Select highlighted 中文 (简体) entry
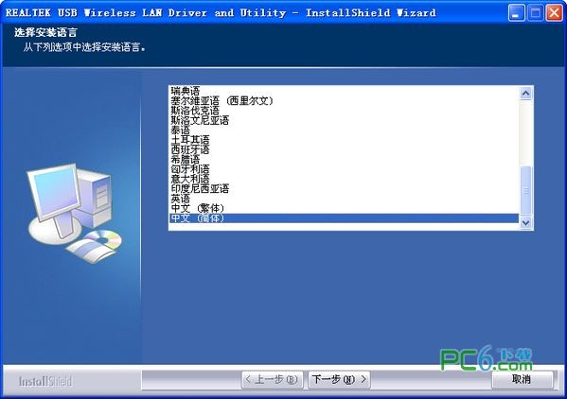Screen dimensions: 567x399 pos(345,218)
